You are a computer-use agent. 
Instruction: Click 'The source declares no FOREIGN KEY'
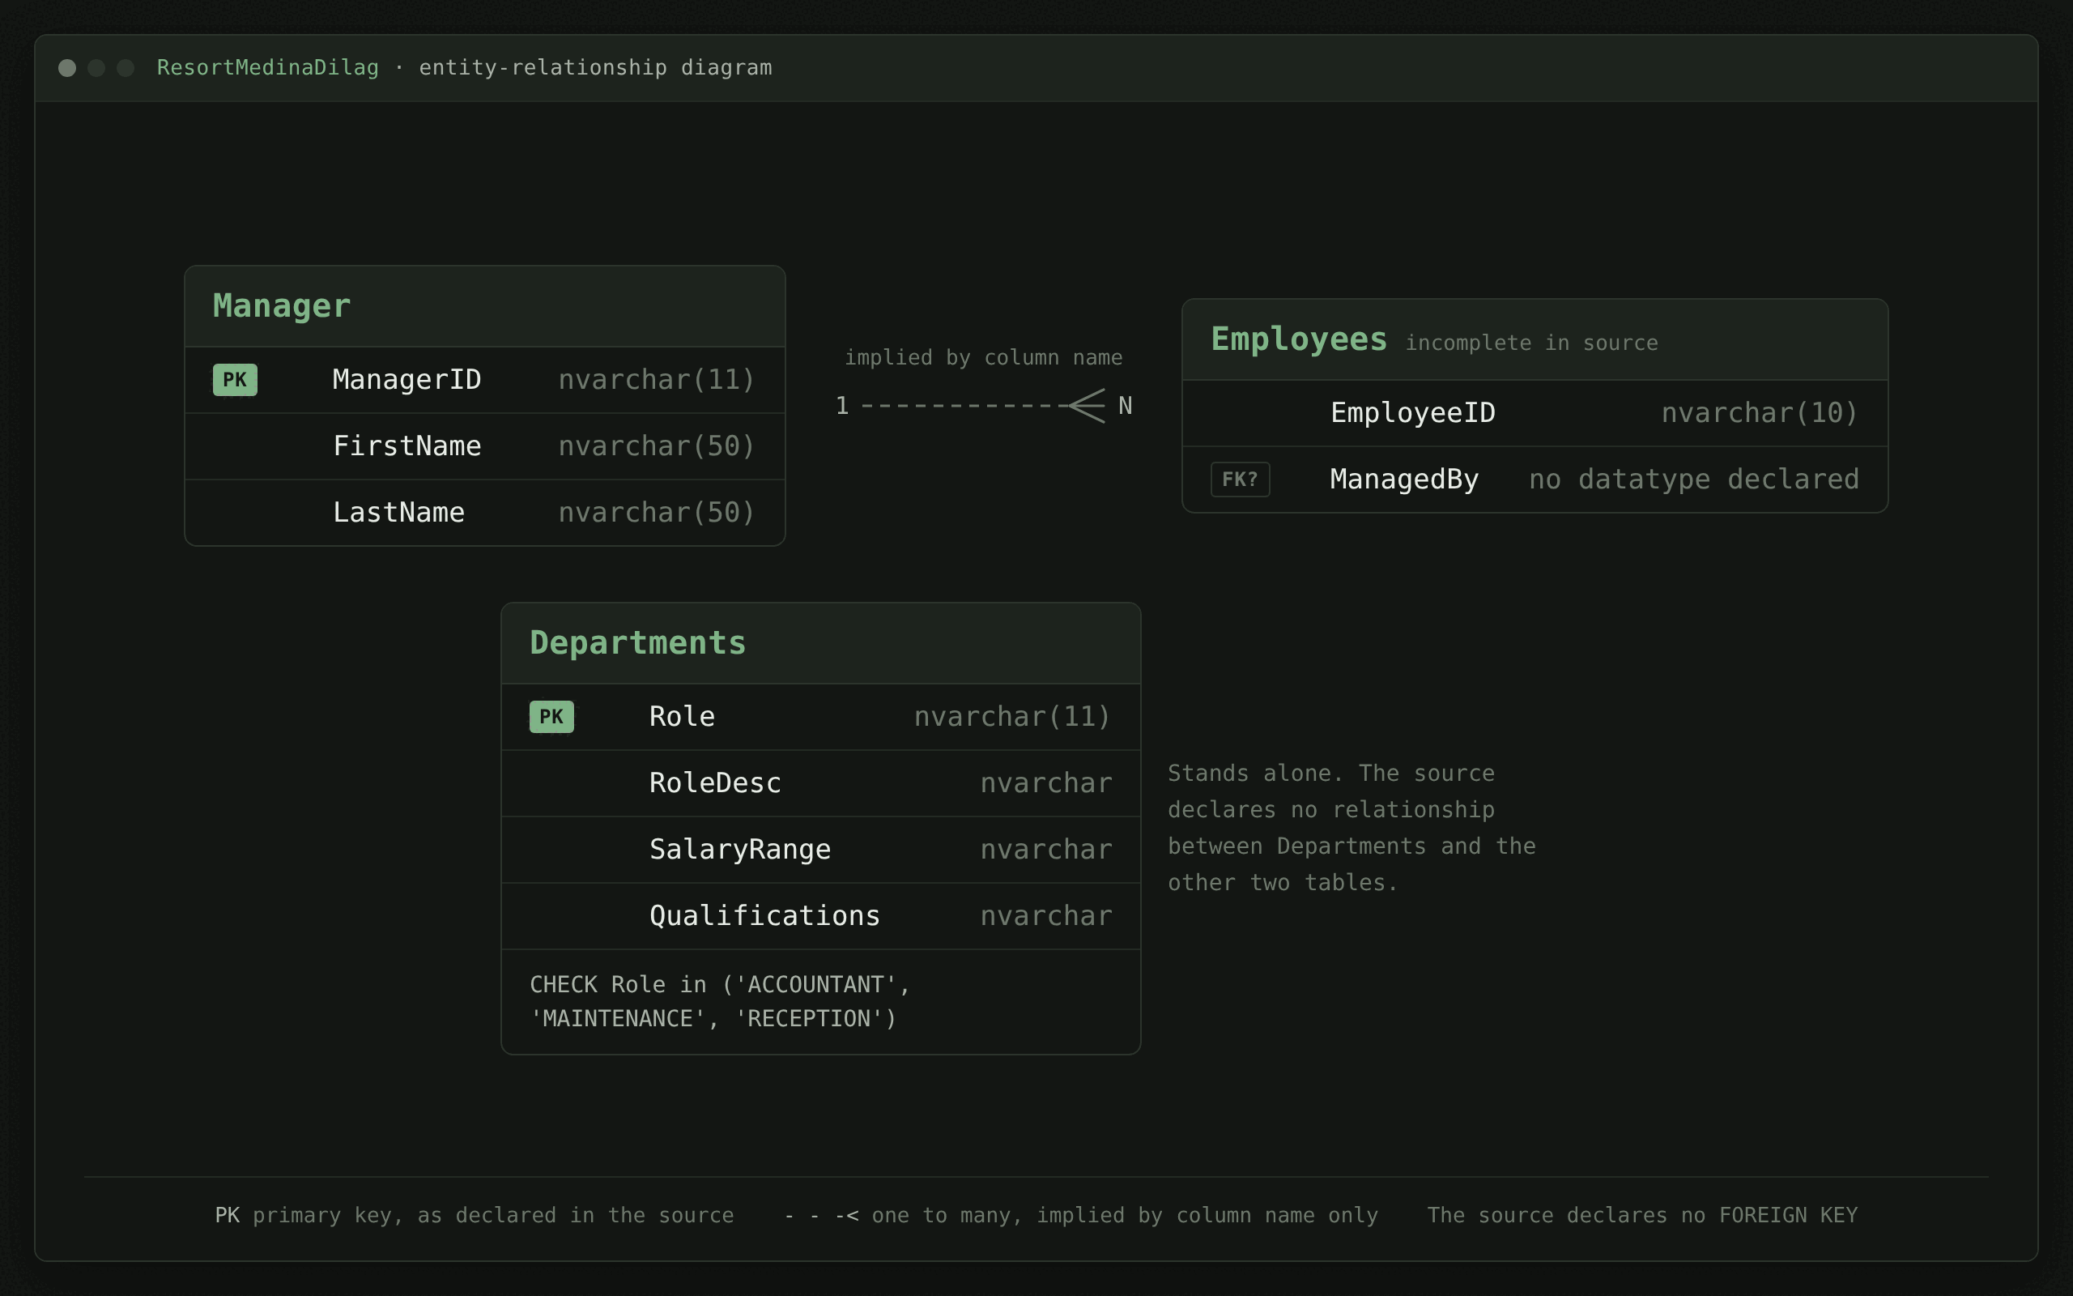click(1642, 1216)
